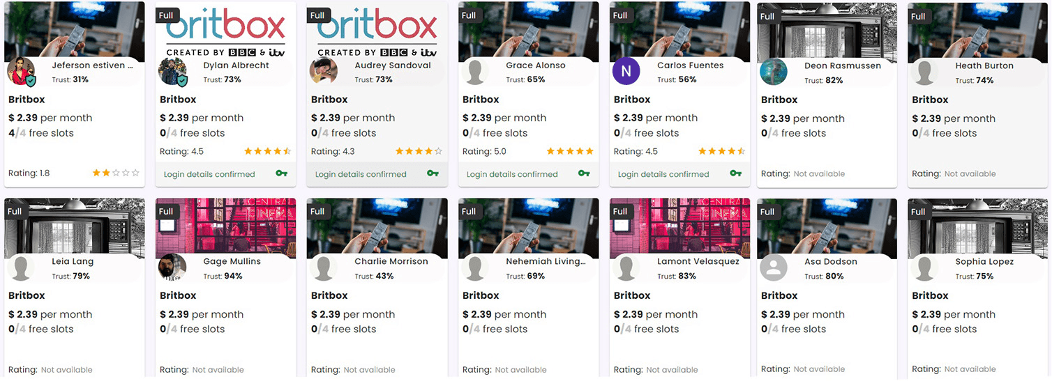Click star rating on Dylan Albrecht card
This screenshot has width=1052, height=381.
click(x=267, y=151)
